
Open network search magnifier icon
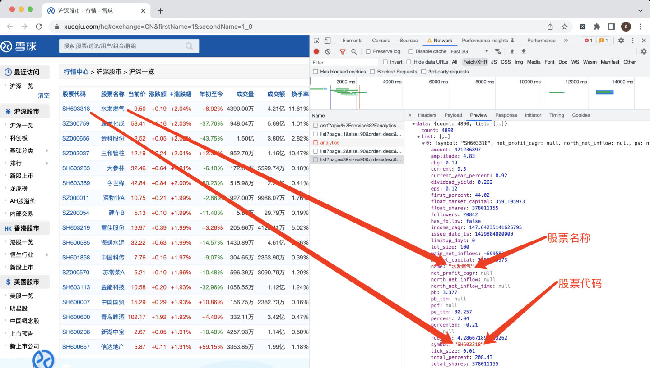point(354,52)
